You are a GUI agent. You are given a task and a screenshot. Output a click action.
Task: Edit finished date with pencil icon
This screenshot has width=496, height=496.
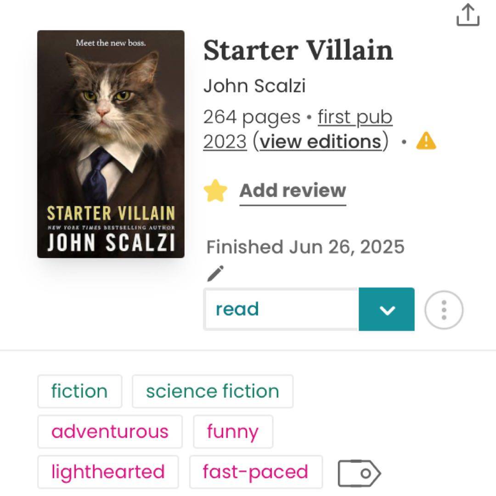click(215, 274)
